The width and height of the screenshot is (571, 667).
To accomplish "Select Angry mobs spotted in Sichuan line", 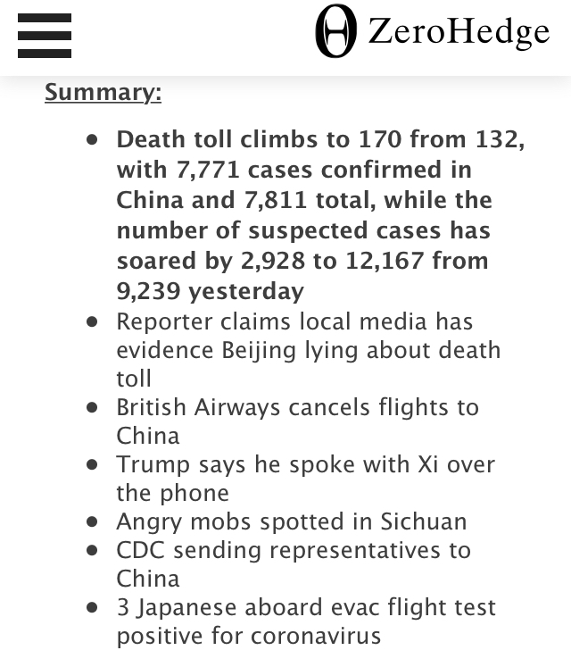I will click(291, 521).
